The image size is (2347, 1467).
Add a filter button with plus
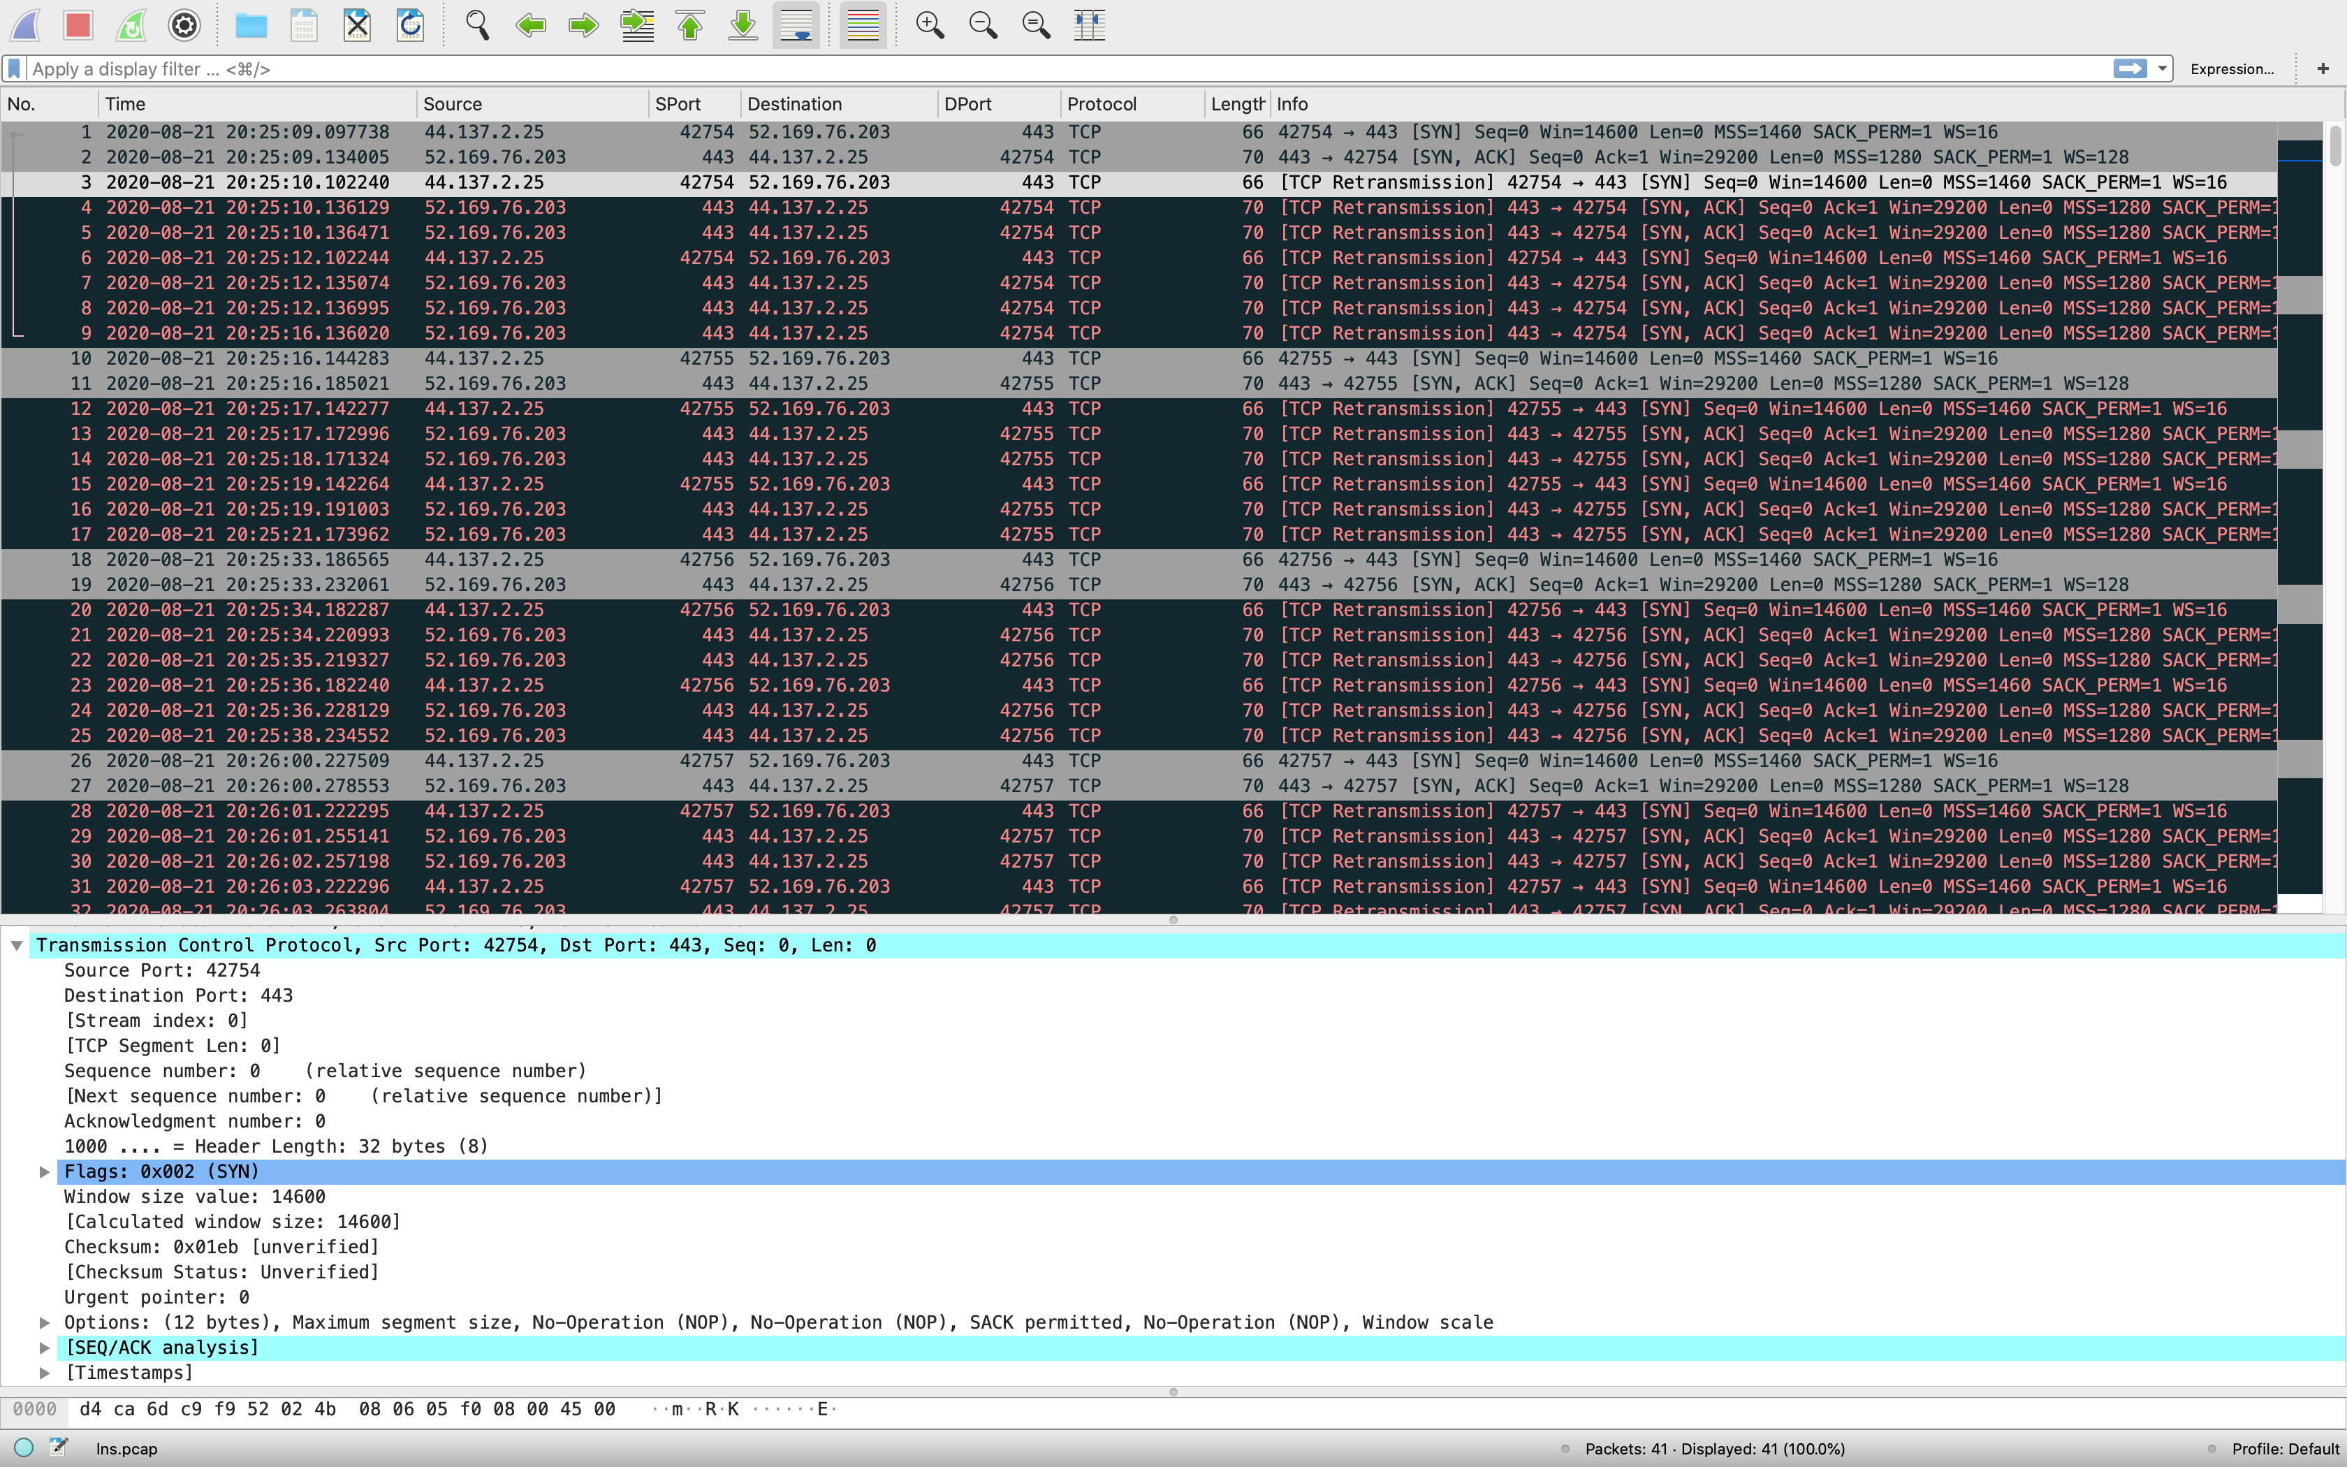[2323, 69]
